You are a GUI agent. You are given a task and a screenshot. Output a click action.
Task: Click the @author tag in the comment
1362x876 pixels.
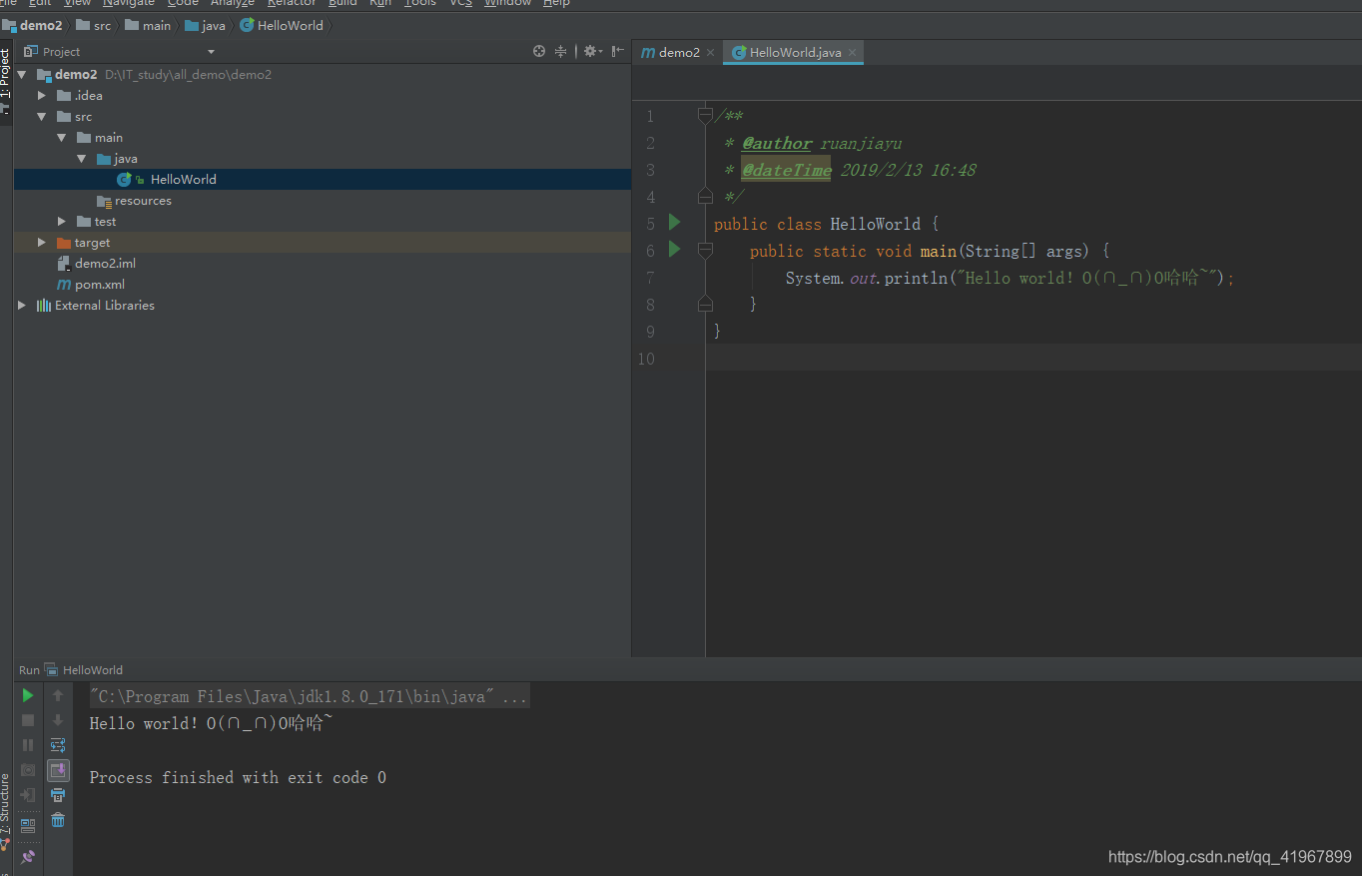(x=777, y=144)
